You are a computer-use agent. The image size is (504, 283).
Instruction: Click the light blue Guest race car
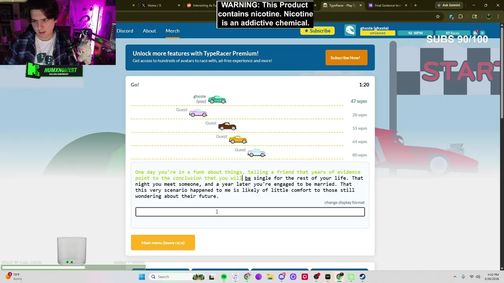256,153
